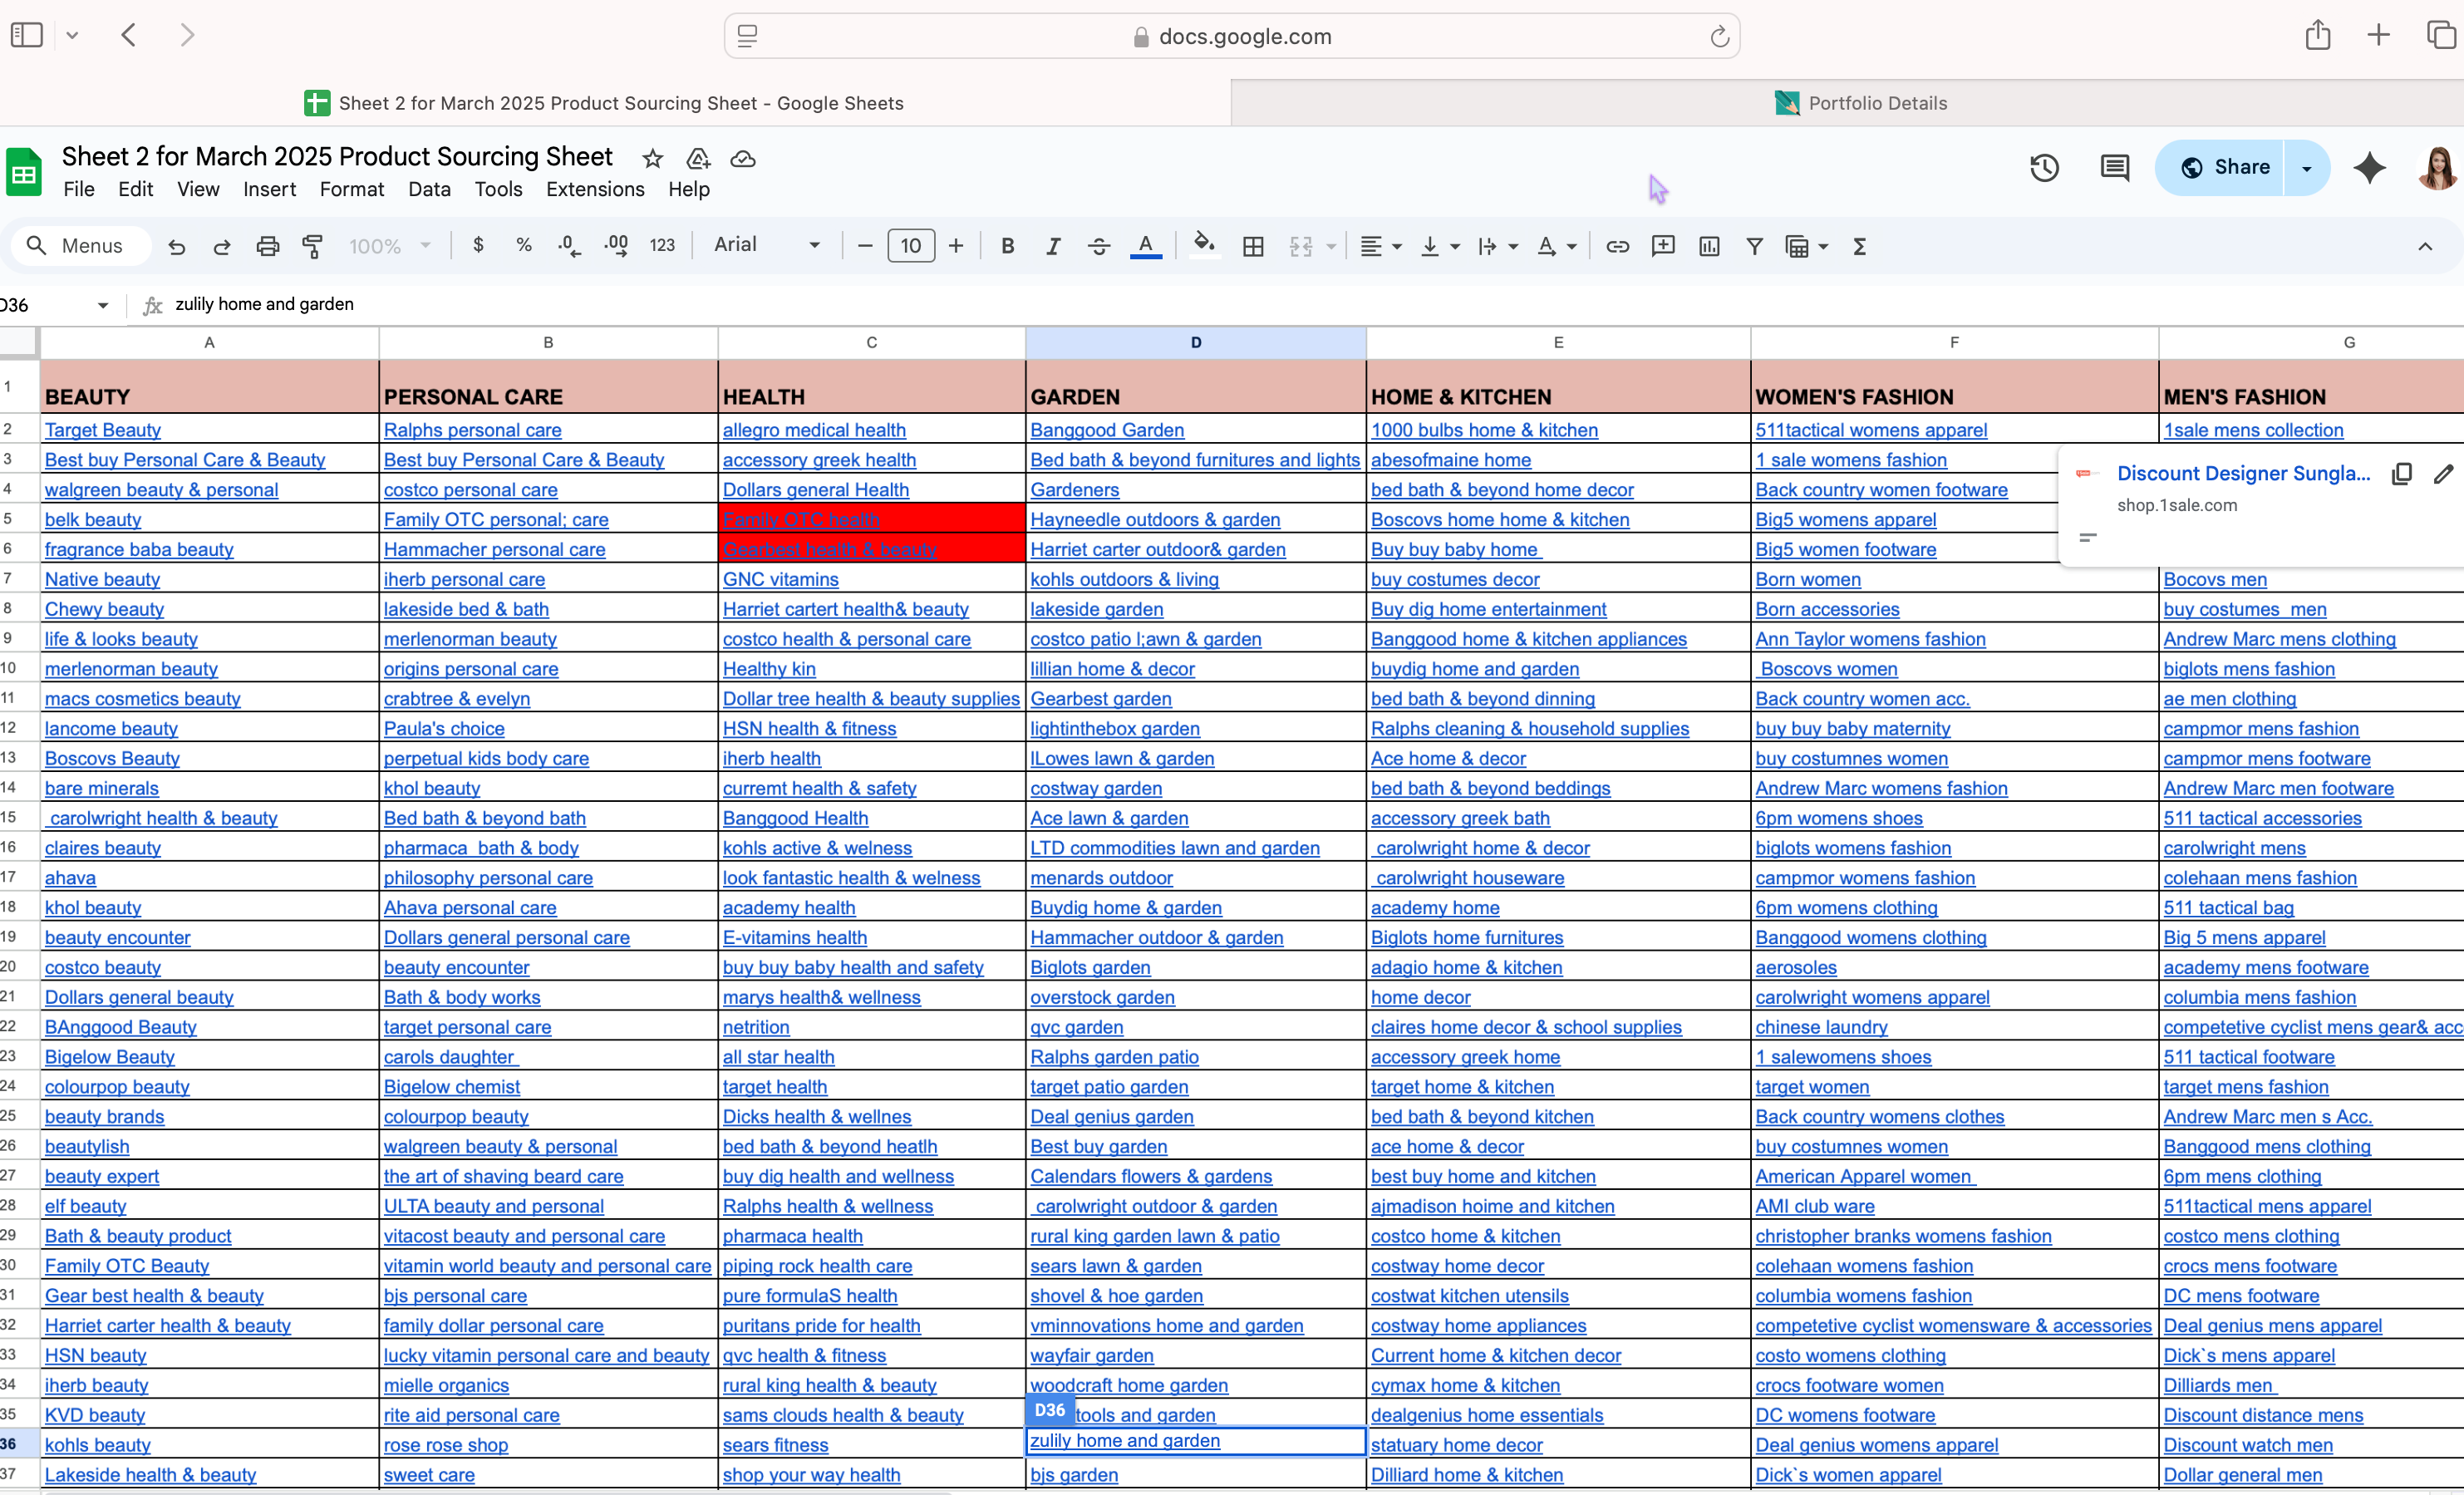Open the Arial font dropdown
Screen dimensions: 2464x1495
tap(767, 245)
